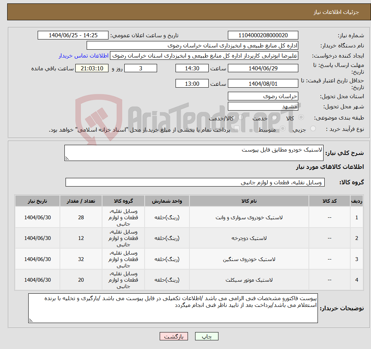The image size is (371, 349).
Task: Click the نام کالا column header
Action: [249, 201]
